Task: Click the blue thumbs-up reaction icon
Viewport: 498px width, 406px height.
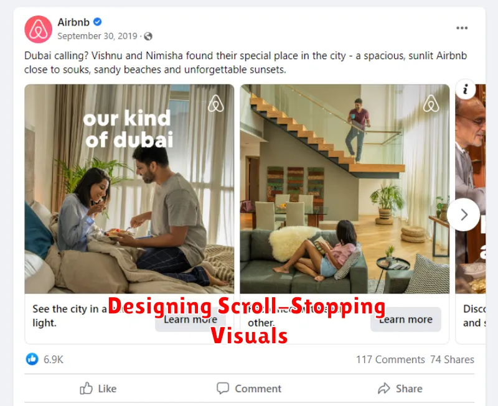Action: [x=32, y=359]
